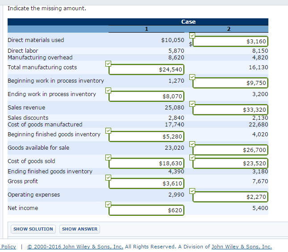Image resolution: width=288 pixels, height=252 pixels.
Task: Focus Case 1 Net income input
Action: pyautogui.click(x=146, y=210)
